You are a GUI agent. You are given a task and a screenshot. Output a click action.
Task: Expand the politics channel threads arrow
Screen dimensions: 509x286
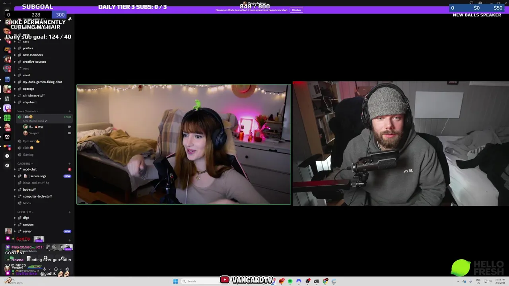[15, 48]
